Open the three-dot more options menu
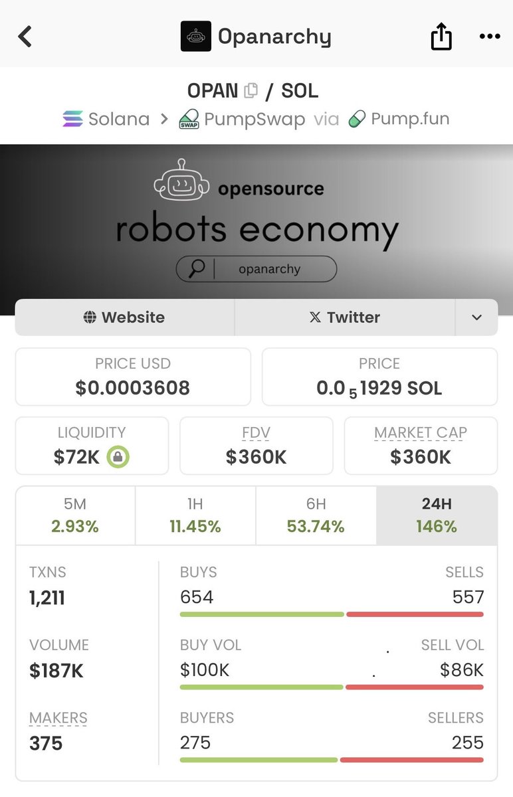513x797 pixels. (489, 37)
